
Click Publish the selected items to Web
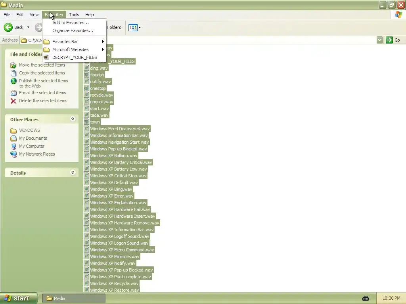click(x=44, y=83)
